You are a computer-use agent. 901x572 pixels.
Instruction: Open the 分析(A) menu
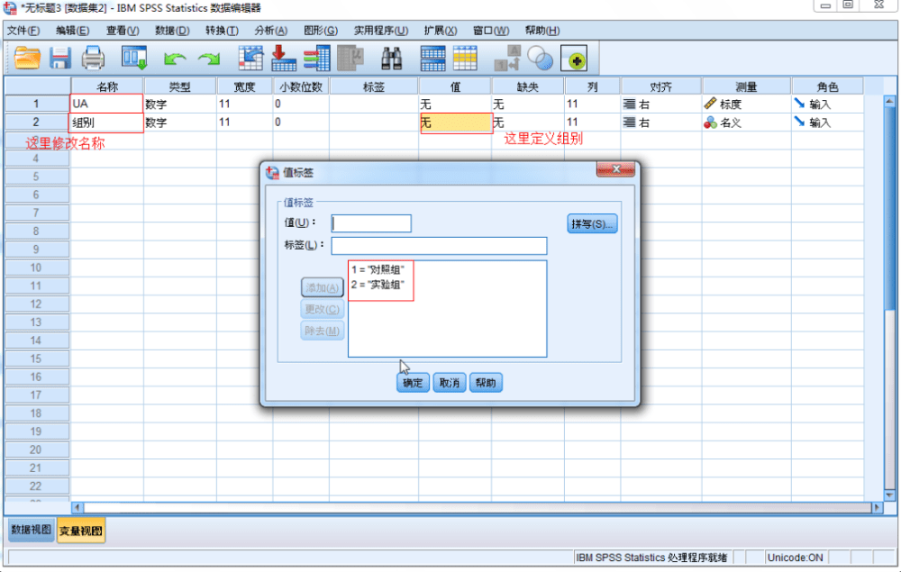pos(271,31)
